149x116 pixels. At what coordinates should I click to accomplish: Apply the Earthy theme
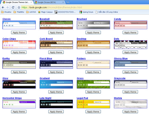19,72
